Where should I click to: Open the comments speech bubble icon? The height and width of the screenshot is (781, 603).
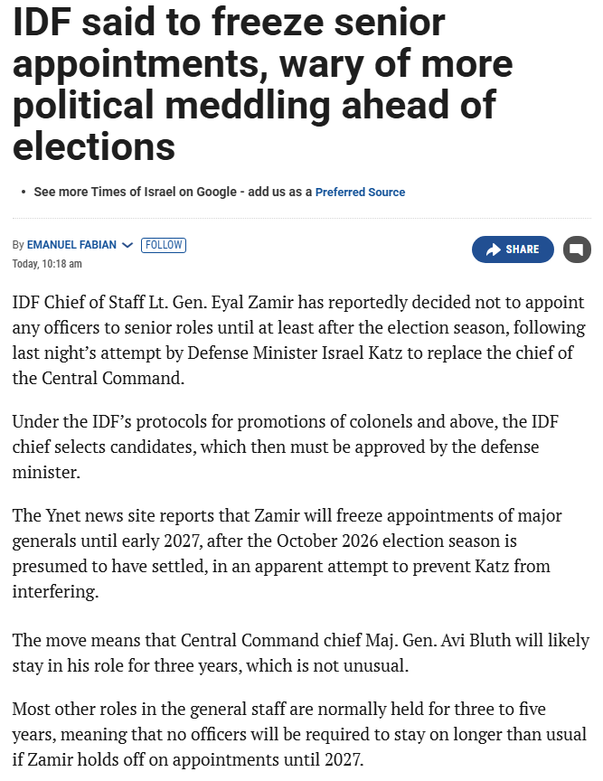pos(577,249)
